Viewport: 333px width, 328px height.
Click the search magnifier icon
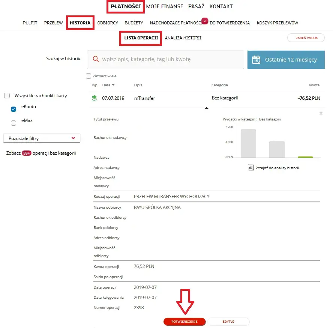[x=96, y=59]
